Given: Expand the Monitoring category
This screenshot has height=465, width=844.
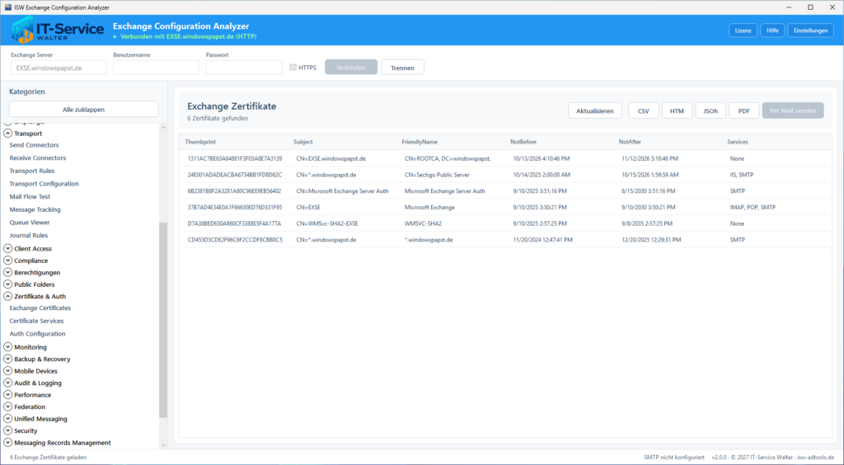Looking at the screenshot, I should point(8,346).
